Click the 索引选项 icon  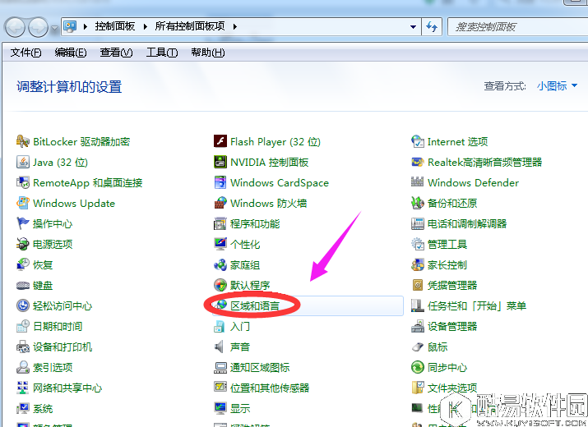tap(22, 367)
